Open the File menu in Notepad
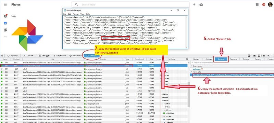The width and height of the screenshot is (274, 123). (65, 14)
